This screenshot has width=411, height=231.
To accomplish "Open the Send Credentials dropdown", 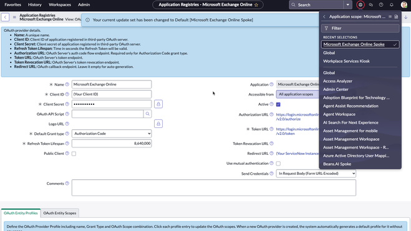I will pyautogui.click(x=316, y=174).
